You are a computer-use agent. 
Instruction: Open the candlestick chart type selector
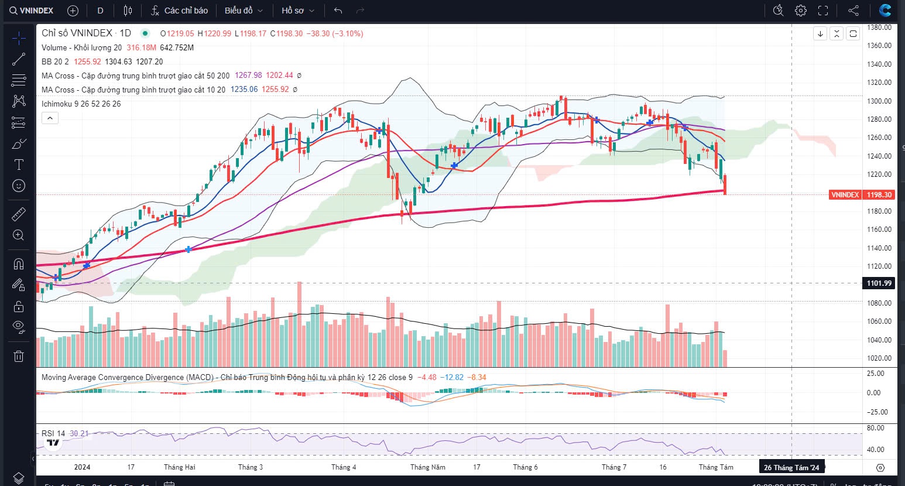(x=128, y=11)
